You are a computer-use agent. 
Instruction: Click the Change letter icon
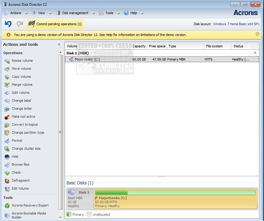click(x=7, y=109)
